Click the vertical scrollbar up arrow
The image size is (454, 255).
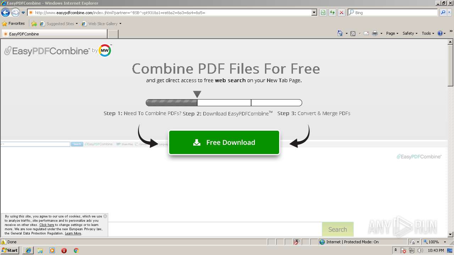tap(450, 41)
